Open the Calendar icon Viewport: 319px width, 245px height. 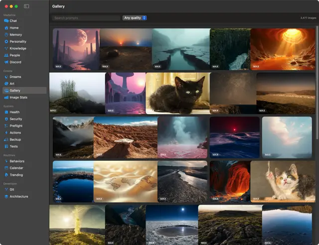coord(6,168)
